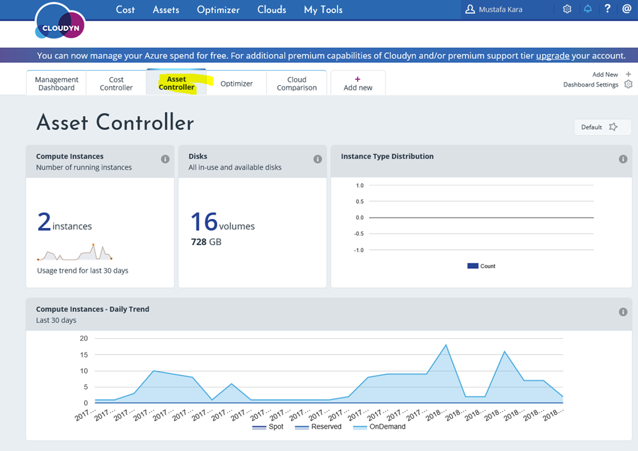Toggle the OnDemand series in the legend

[379, 427]
